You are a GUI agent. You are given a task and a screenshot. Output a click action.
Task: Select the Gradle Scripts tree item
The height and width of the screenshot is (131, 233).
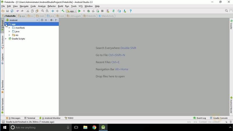tap(18, 39)
